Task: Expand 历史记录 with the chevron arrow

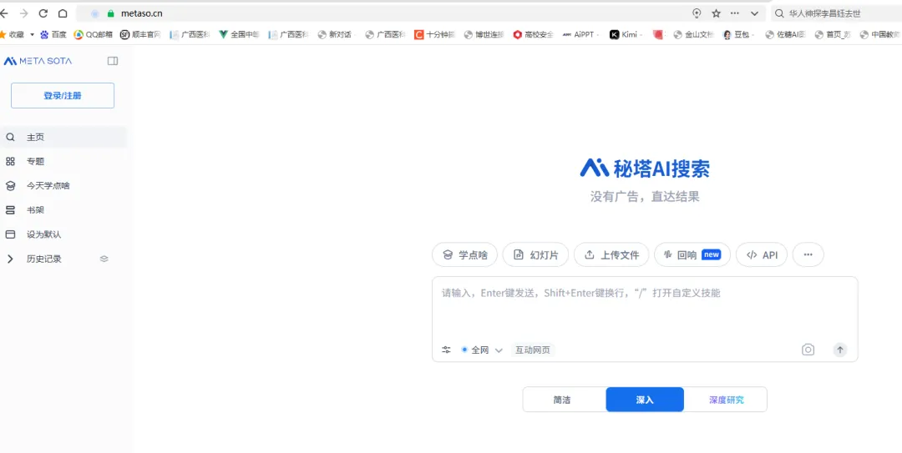Action: tap(10, 259)
